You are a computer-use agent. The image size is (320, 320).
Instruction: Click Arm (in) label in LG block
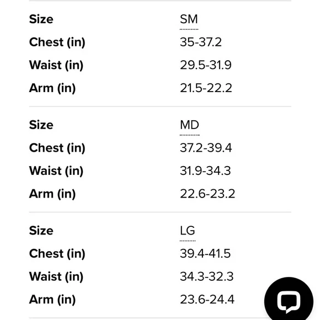click(x=52, y=300)
